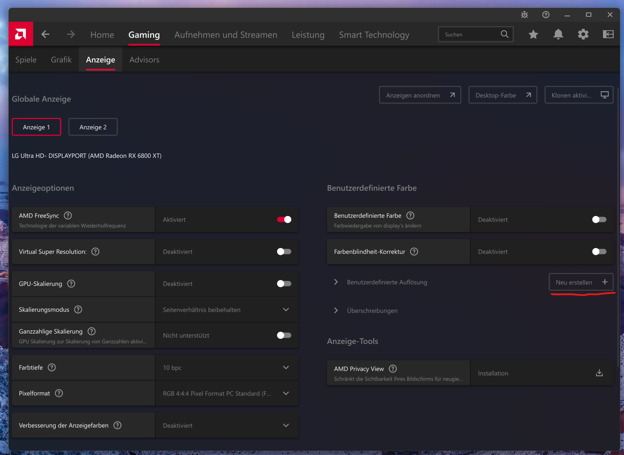Click the plus icon on Neu erstellen
This screenshot has height=455, width=624.
click(605, 282)
